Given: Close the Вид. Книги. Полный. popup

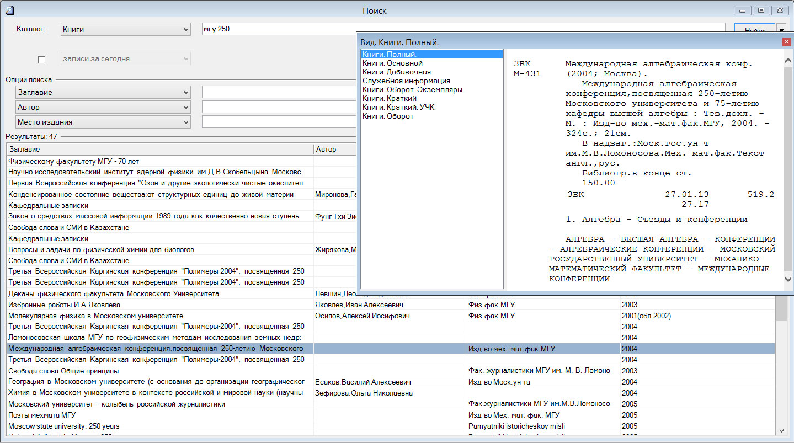Looking at the screenshot, I should point(786,42).
